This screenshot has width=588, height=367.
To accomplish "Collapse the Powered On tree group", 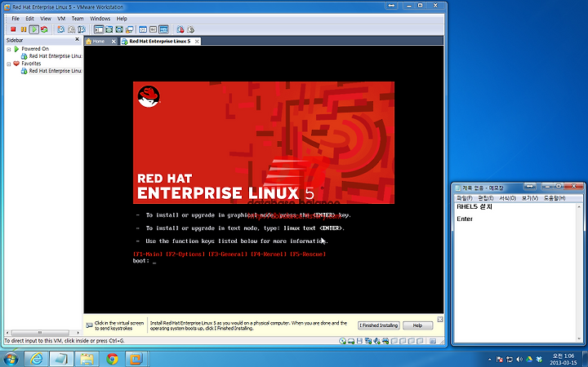I will 9,50.
